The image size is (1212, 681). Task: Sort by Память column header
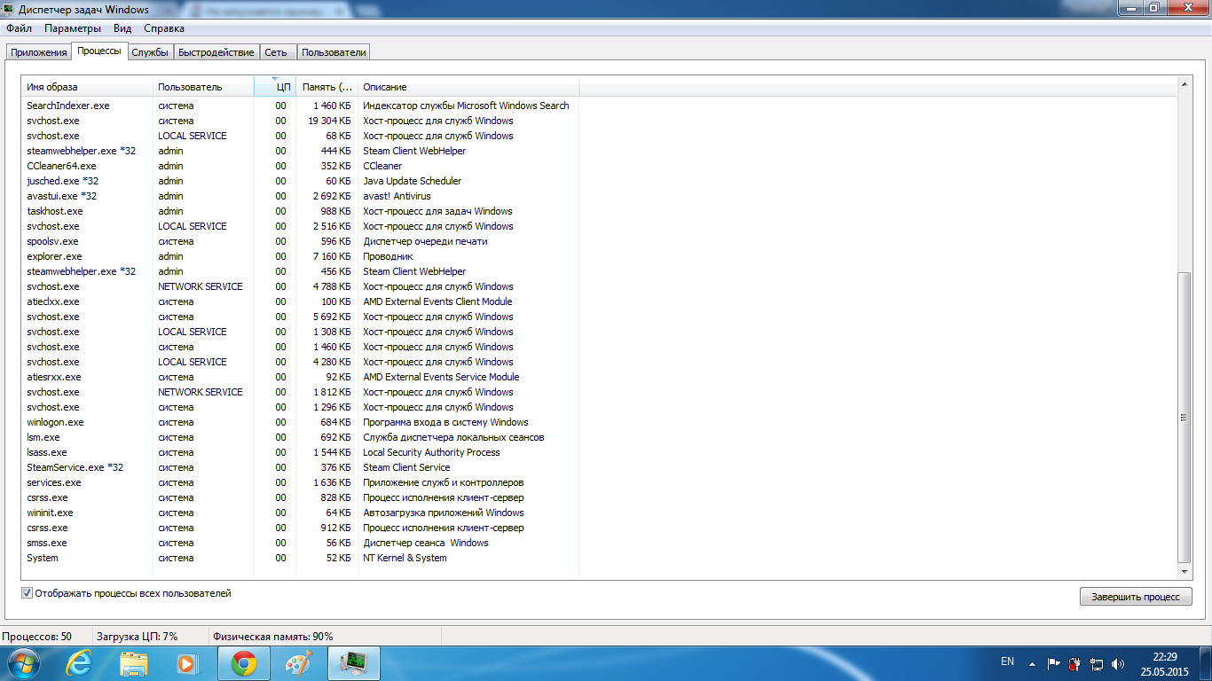point(327,87)
